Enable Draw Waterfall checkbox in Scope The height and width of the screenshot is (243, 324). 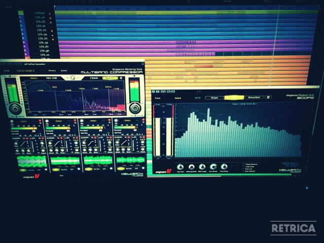[243, 171]
